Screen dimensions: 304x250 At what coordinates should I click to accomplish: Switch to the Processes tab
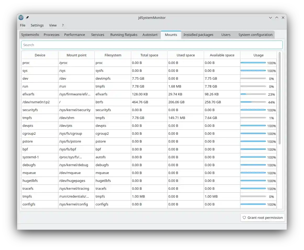52,35
